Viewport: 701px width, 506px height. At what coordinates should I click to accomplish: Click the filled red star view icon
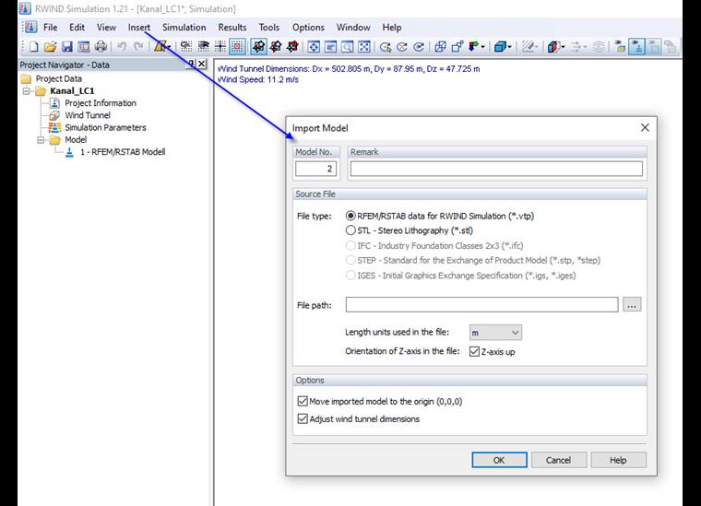point(292,46)
